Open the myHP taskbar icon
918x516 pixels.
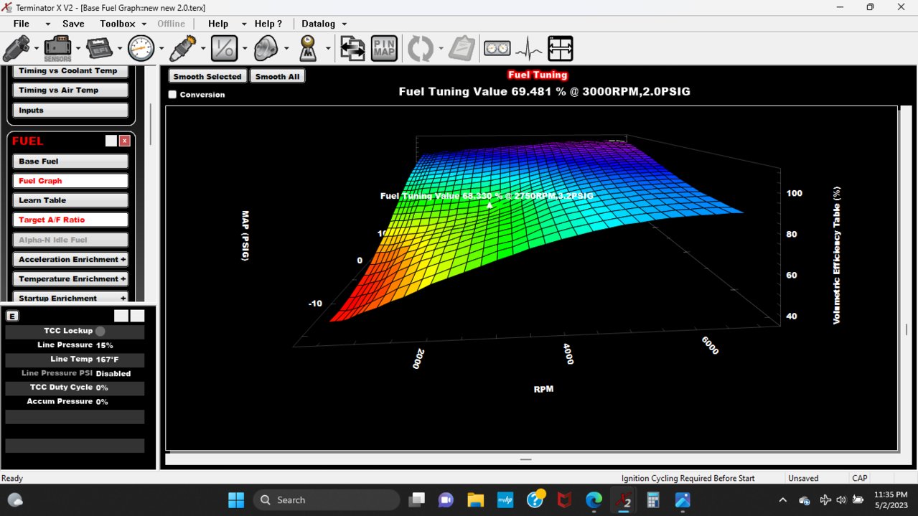pyautogui.click(x=505, y=499)
